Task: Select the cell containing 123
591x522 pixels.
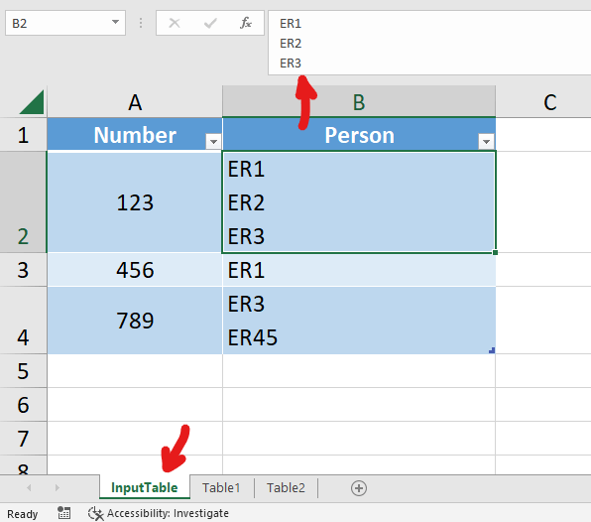Action: pyautogui.click(x=135, y=201)
